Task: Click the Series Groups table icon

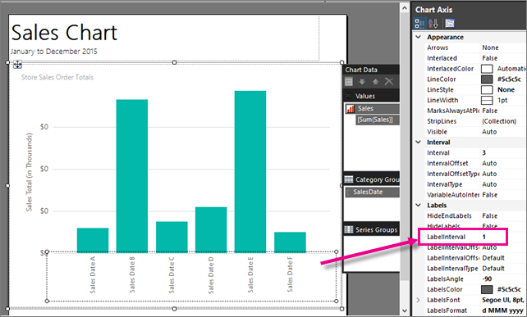Action: point(349,229)
